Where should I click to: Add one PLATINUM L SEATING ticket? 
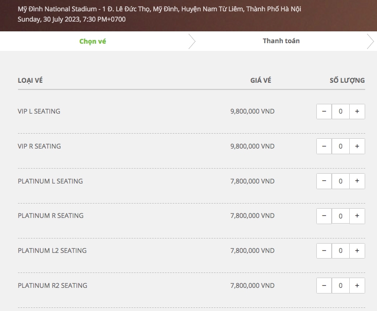[x=357, y=181]
